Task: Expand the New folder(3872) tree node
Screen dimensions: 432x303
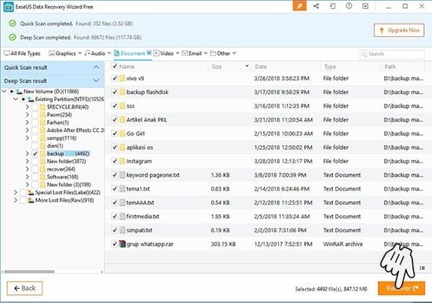Action: [x=27, y=161]
